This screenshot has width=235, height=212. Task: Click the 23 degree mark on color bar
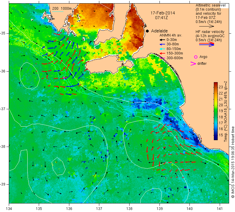tap(221, 87)
